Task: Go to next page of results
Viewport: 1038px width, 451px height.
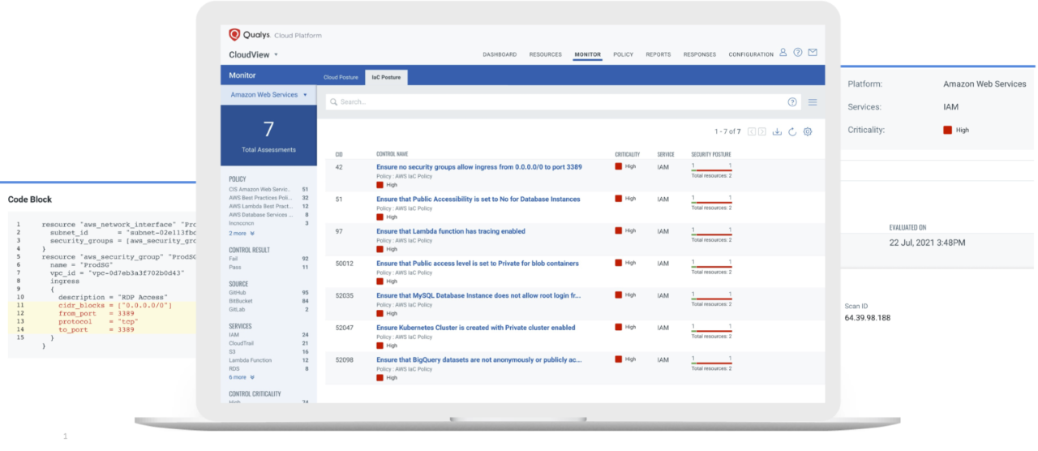Action: tap(761, 131)
